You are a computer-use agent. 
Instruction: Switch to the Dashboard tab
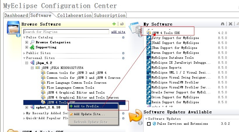point(16,15)
